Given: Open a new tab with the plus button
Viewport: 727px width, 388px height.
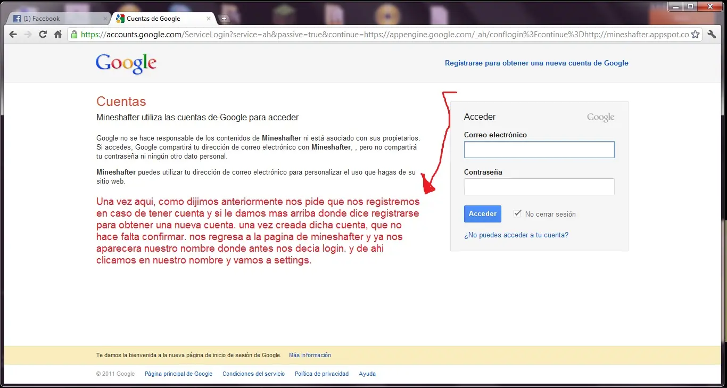Looking at the screenshot, I should [x=224, y=19].
